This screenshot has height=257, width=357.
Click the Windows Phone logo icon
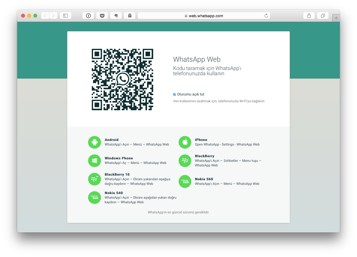coord(95,161)
